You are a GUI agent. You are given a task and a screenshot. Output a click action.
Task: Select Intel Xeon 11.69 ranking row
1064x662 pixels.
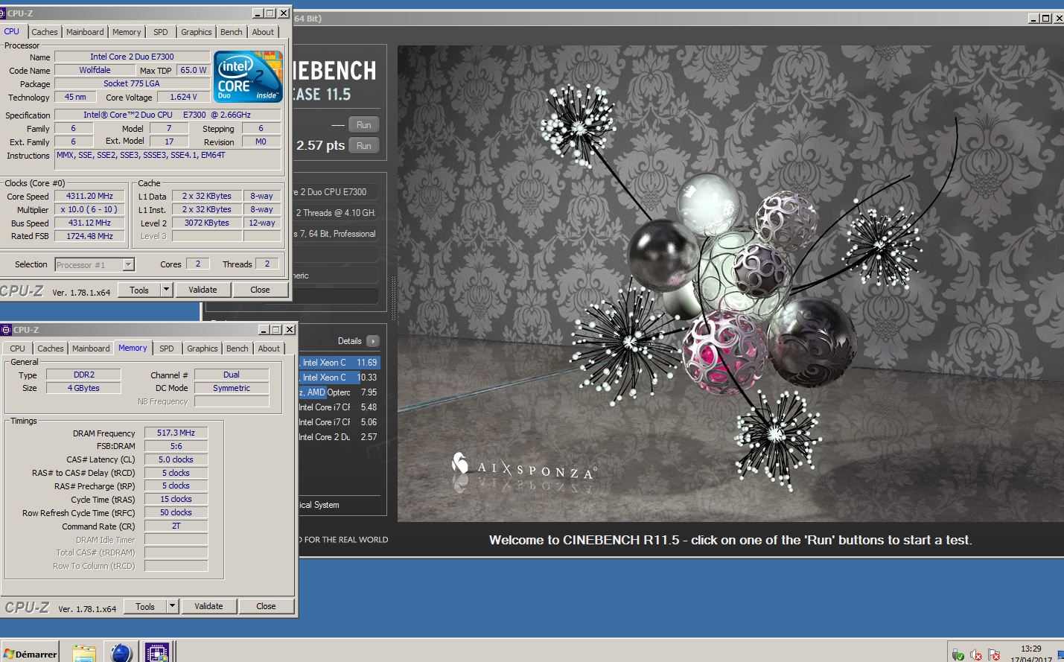click(x=340, y=363)
